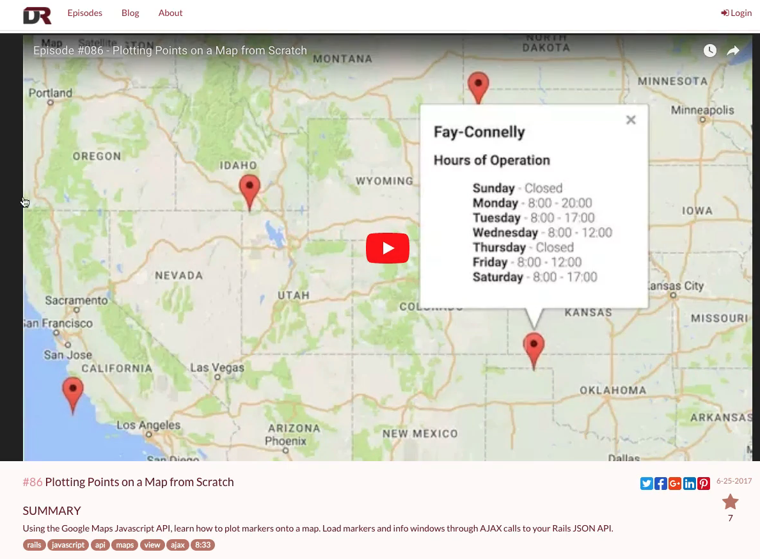
Task: Click the Hours of Operation heading
Action: tap(491, 161)
